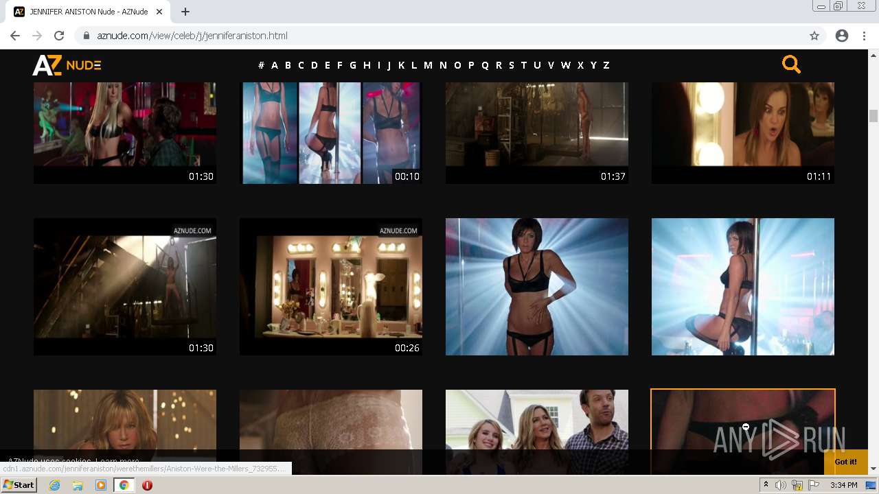Viewport: 879px width, 494px height.
Task: Select letter A in alphabet navigation
Action: point(275,65)
